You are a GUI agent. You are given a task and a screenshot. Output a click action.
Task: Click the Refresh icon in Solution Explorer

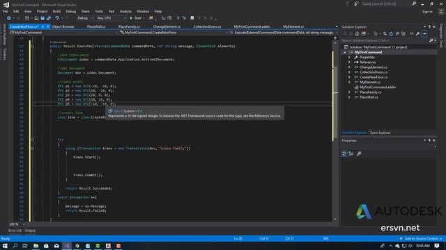click(x=391, y=34)
